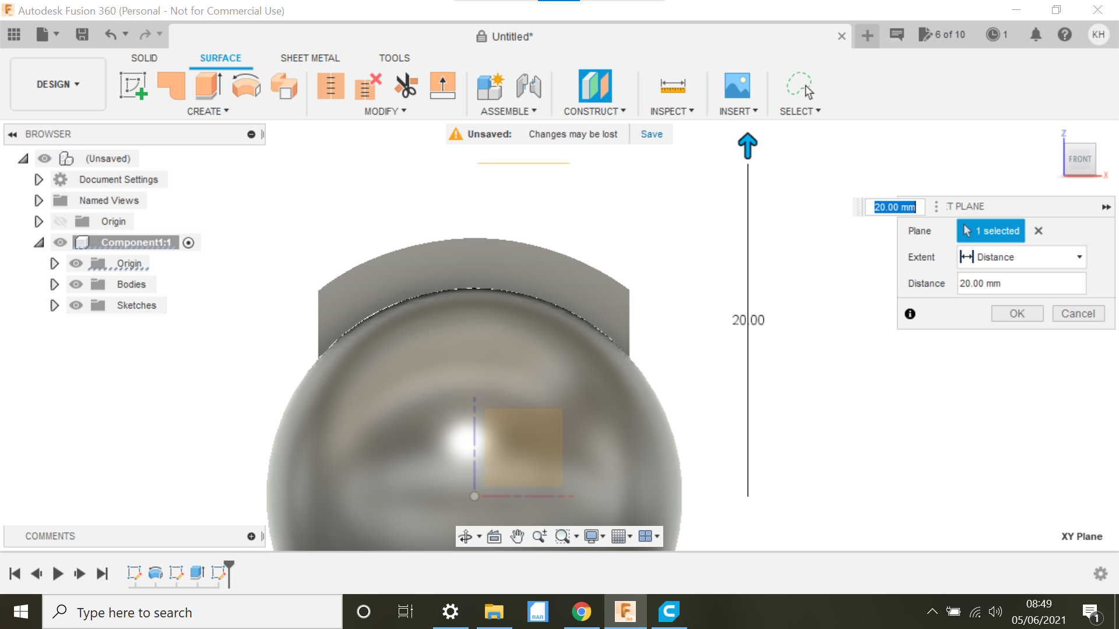1119x629 pixels.
Task: Open the notifications bell
Action: point(1036,35)
